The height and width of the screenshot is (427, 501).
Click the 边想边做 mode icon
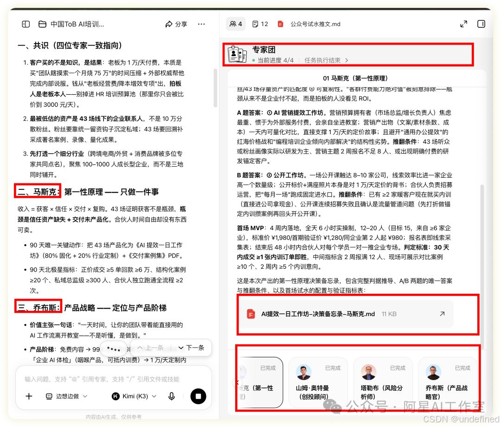pyautogui.click(x=49, y=396)
